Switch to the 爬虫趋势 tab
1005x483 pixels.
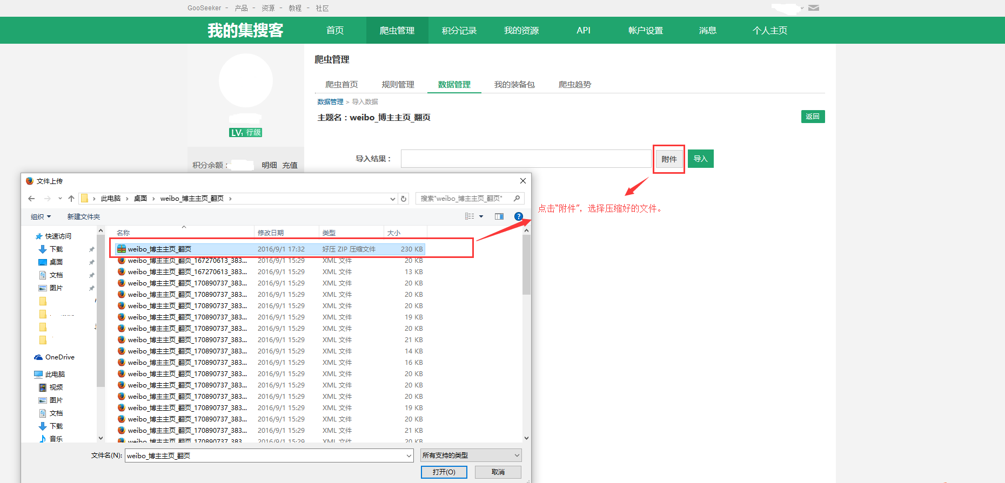click(575, 84)
